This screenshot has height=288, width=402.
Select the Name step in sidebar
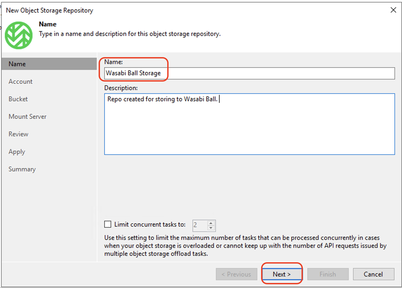click(x=49, y=64)
